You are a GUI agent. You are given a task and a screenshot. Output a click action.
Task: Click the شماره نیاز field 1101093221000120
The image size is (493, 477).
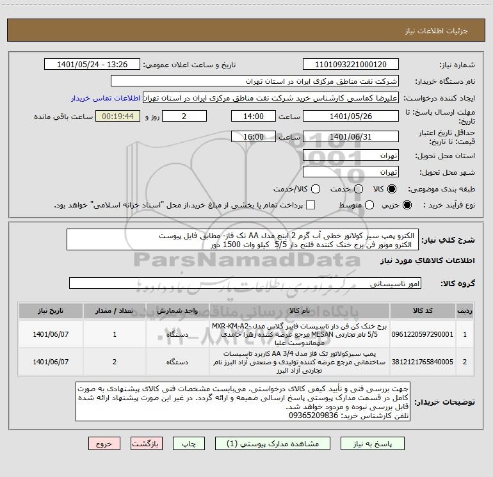coord(351,64)
